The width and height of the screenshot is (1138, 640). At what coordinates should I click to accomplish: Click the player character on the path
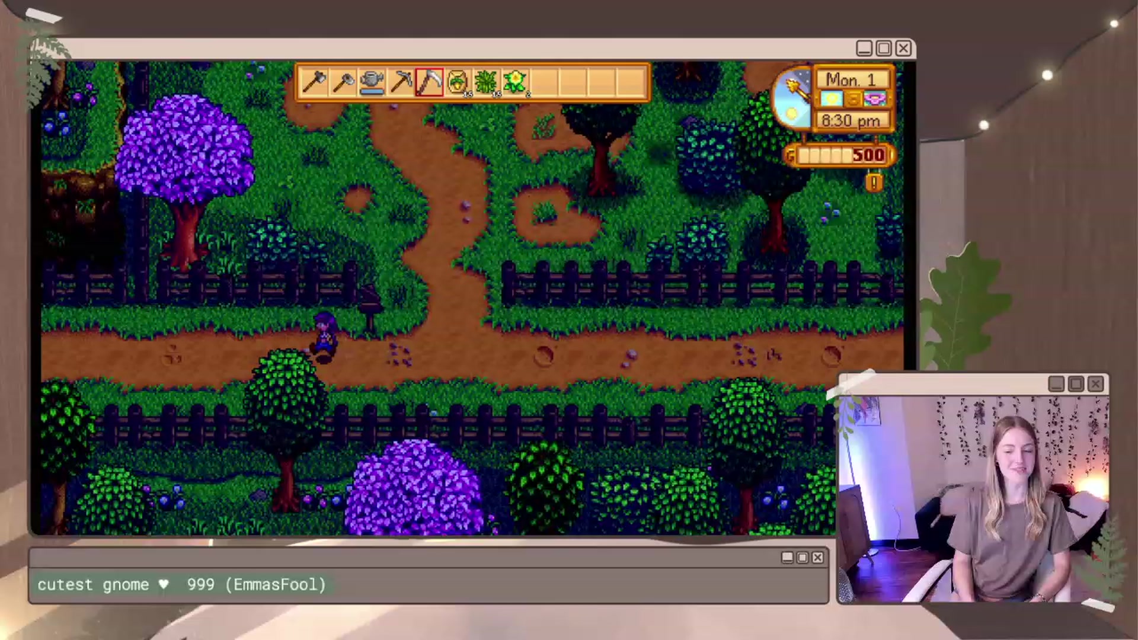324,338
